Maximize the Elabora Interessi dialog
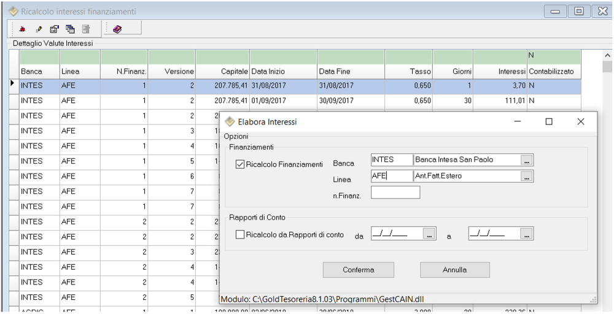The height and width of the screenshot is (314, 614). click(549, 122)
